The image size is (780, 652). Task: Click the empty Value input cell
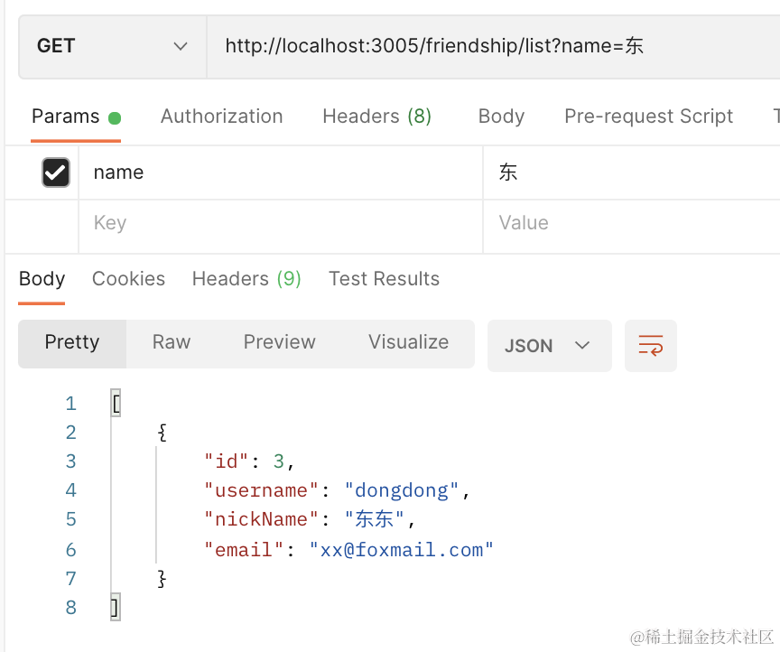pyautogui.click(x=632, y=223)
